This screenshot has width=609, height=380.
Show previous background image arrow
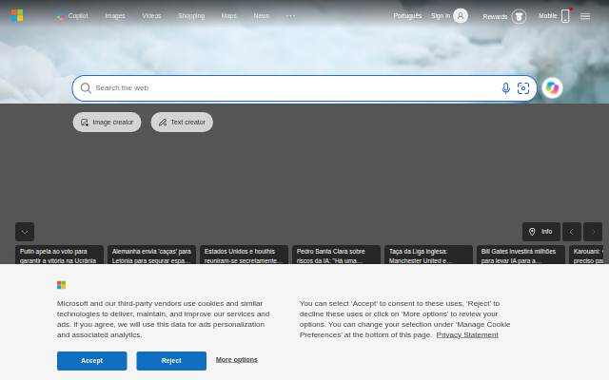click(572, 232)
